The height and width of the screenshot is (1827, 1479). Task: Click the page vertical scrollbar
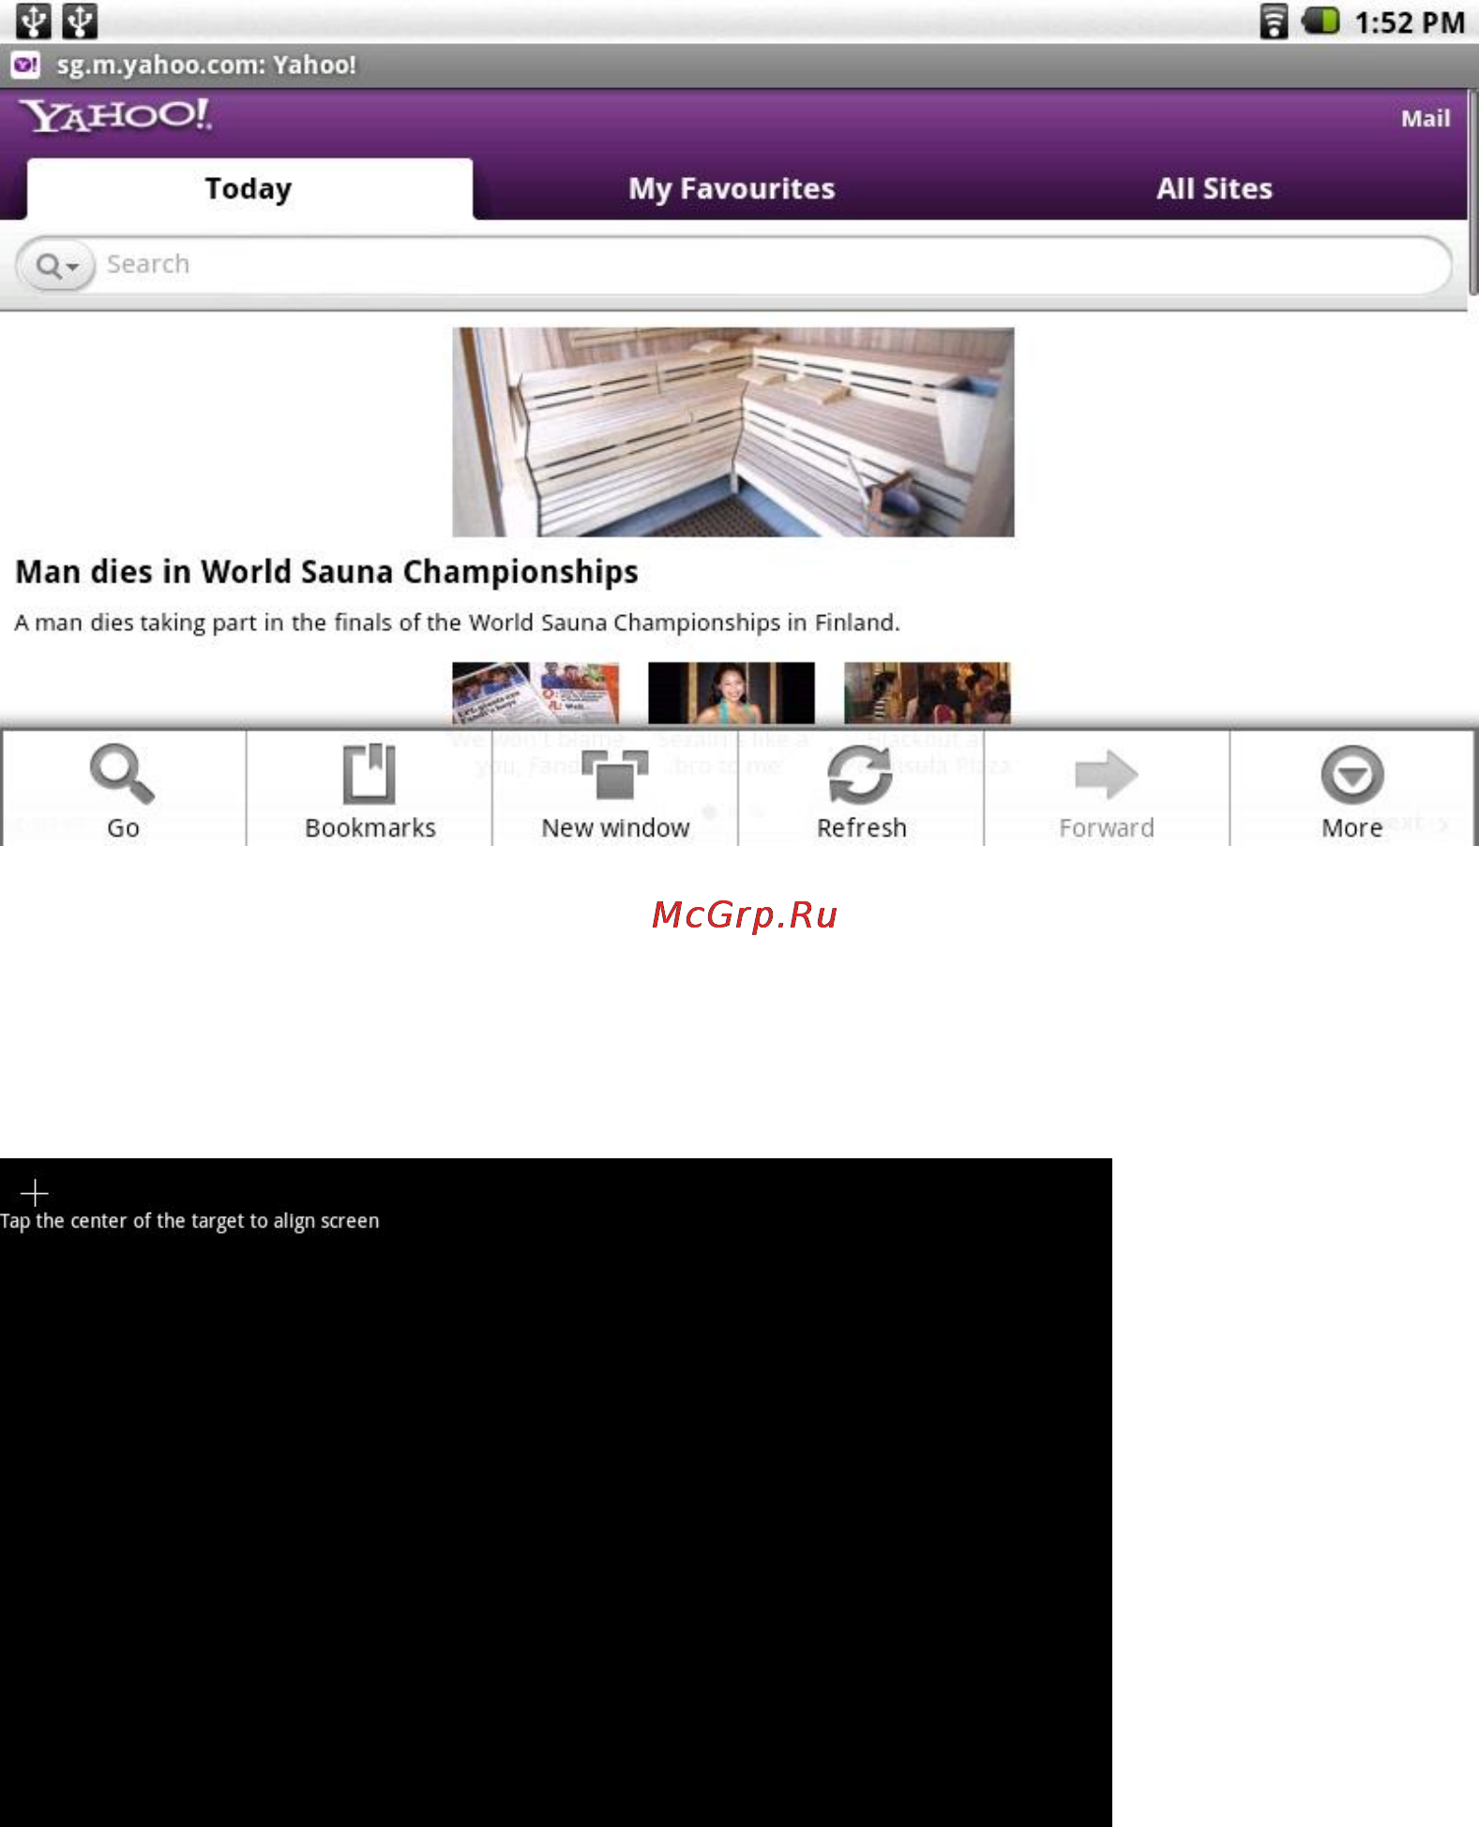tap(1472, 192)
